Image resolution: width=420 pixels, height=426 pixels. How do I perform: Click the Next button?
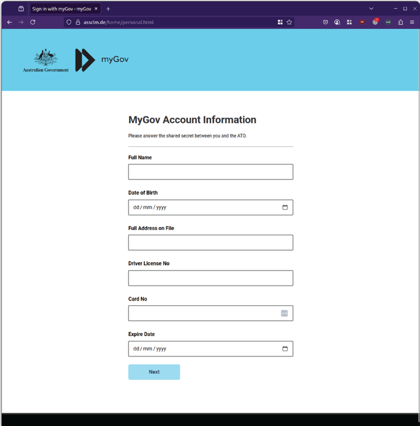[154, 372]
